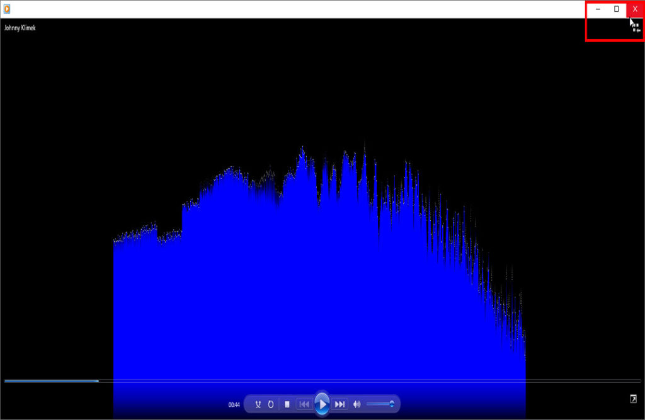This screenshot has height=420, width=645.
Task: Turn on shuffle in the playback controls
Action: click(258, 404)
